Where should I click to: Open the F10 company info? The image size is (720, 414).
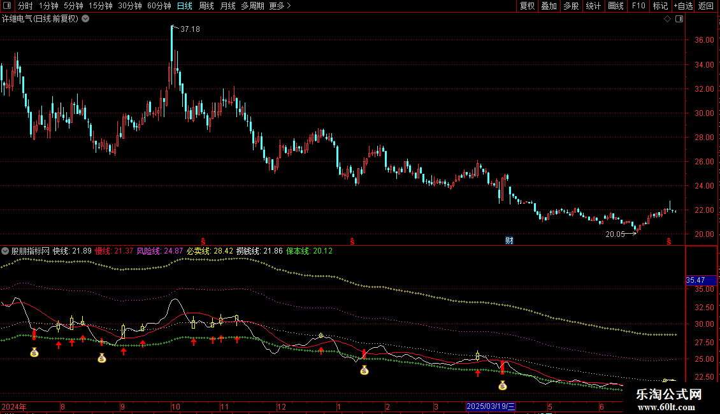coord(638,6)
